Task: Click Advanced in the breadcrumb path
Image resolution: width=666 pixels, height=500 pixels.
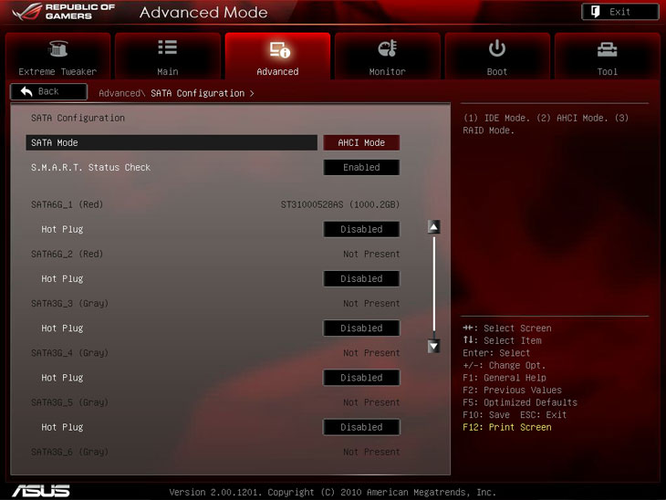Action: [119, 93]
